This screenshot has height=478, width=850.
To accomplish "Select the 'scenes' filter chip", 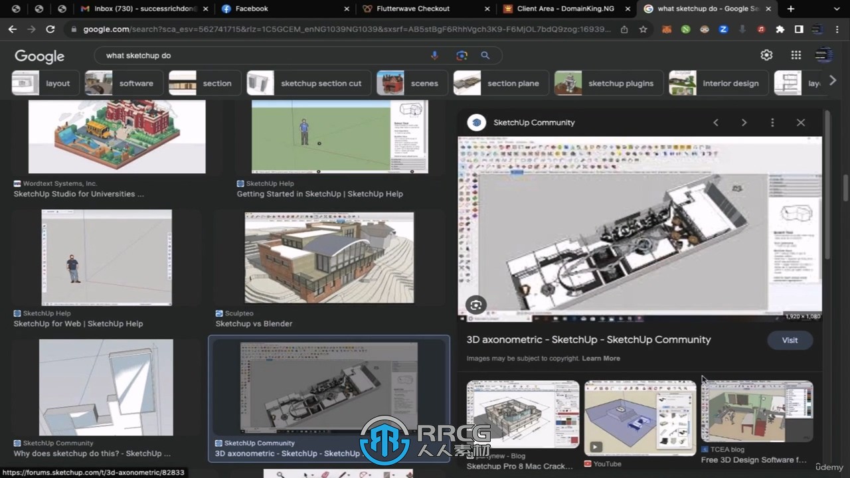I will point(412,83).
